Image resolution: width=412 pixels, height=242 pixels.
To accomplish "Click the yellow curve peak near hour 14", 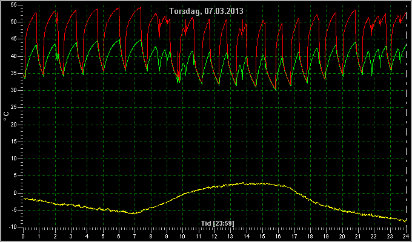I will point(244,183).
